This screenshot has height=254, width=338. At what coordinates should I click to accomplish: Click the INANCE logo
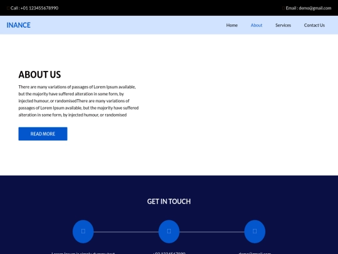pos(19,25)
